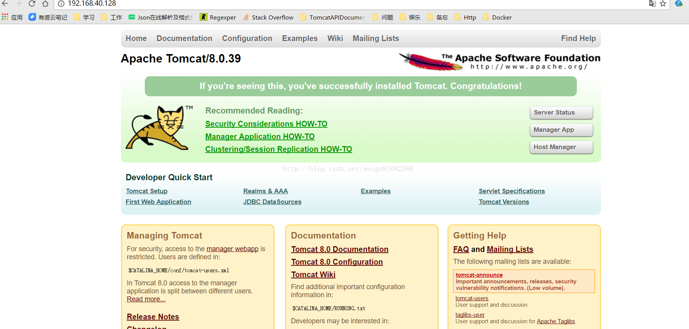Open the manager webapp link
Image resolution: width=689 pixels, height=329 pixels.
(x=232, y=249)
